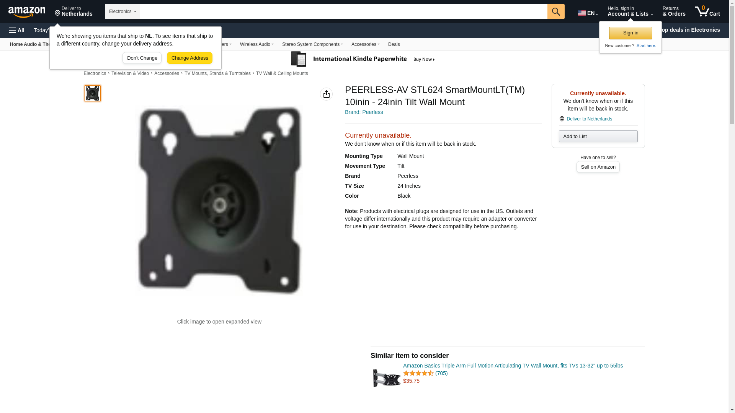The image size is (735, 413).
Task: Open the All hamburger menu
Action: [x=17, y=30]
